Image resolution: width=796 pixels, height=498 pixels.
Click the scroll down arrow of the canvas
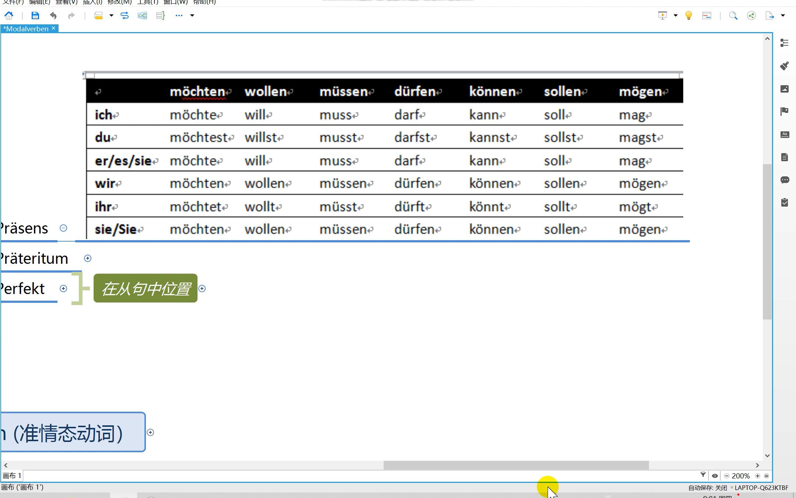767,456
